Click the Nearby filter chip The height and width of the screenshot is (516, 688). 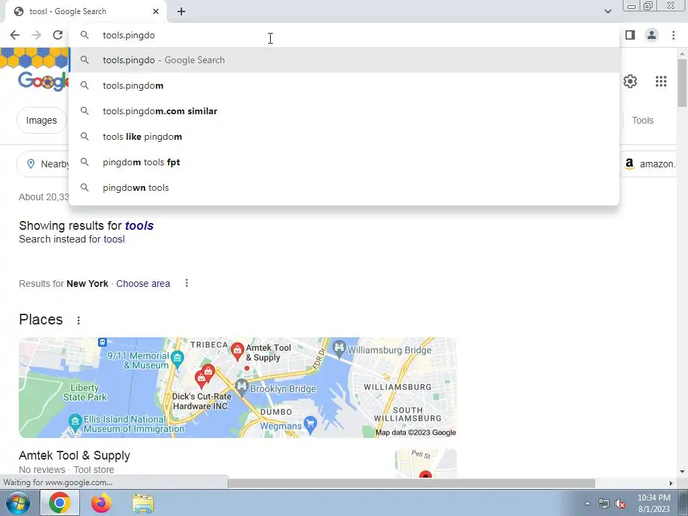(43, 164)
